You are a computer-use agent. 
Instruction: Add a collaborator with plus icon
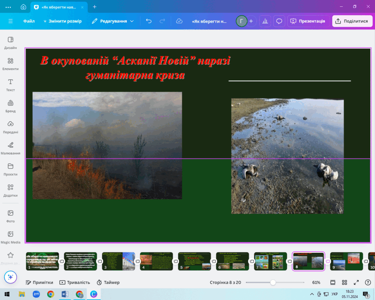click(251, 21)
